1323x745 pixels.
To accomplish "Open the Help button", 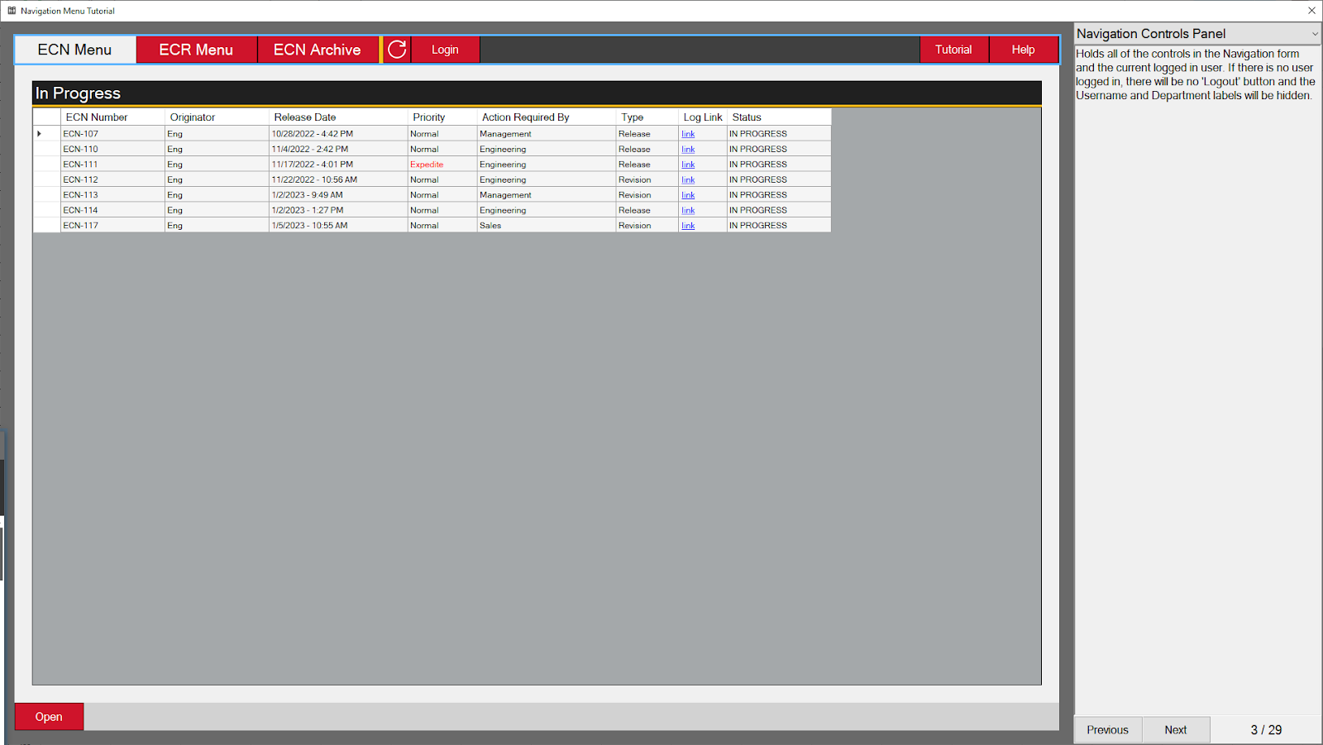I will pyautogui.click(x=1023, y=50).
